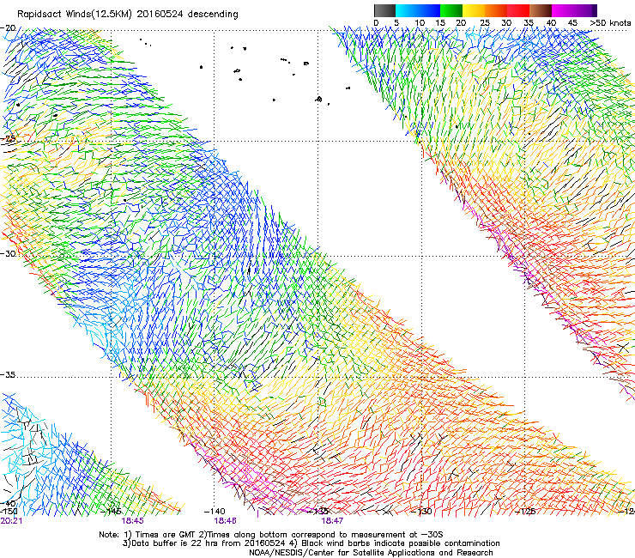
Task: Click the yellow 20-25 knots legend segment
Action: [474, 11]
